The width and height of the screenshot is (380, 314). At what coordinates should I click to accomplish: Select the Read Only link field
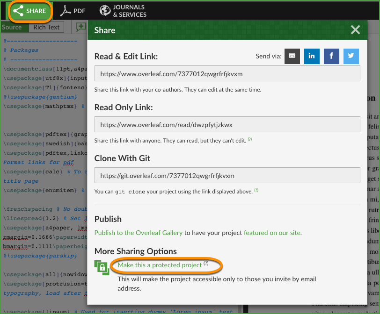pos(227,124)
